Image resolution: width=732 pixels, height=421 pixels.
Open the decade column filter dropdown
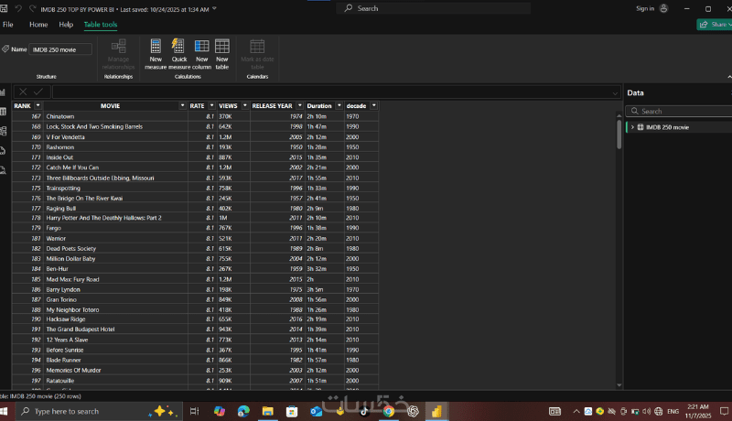pos(373,106)
